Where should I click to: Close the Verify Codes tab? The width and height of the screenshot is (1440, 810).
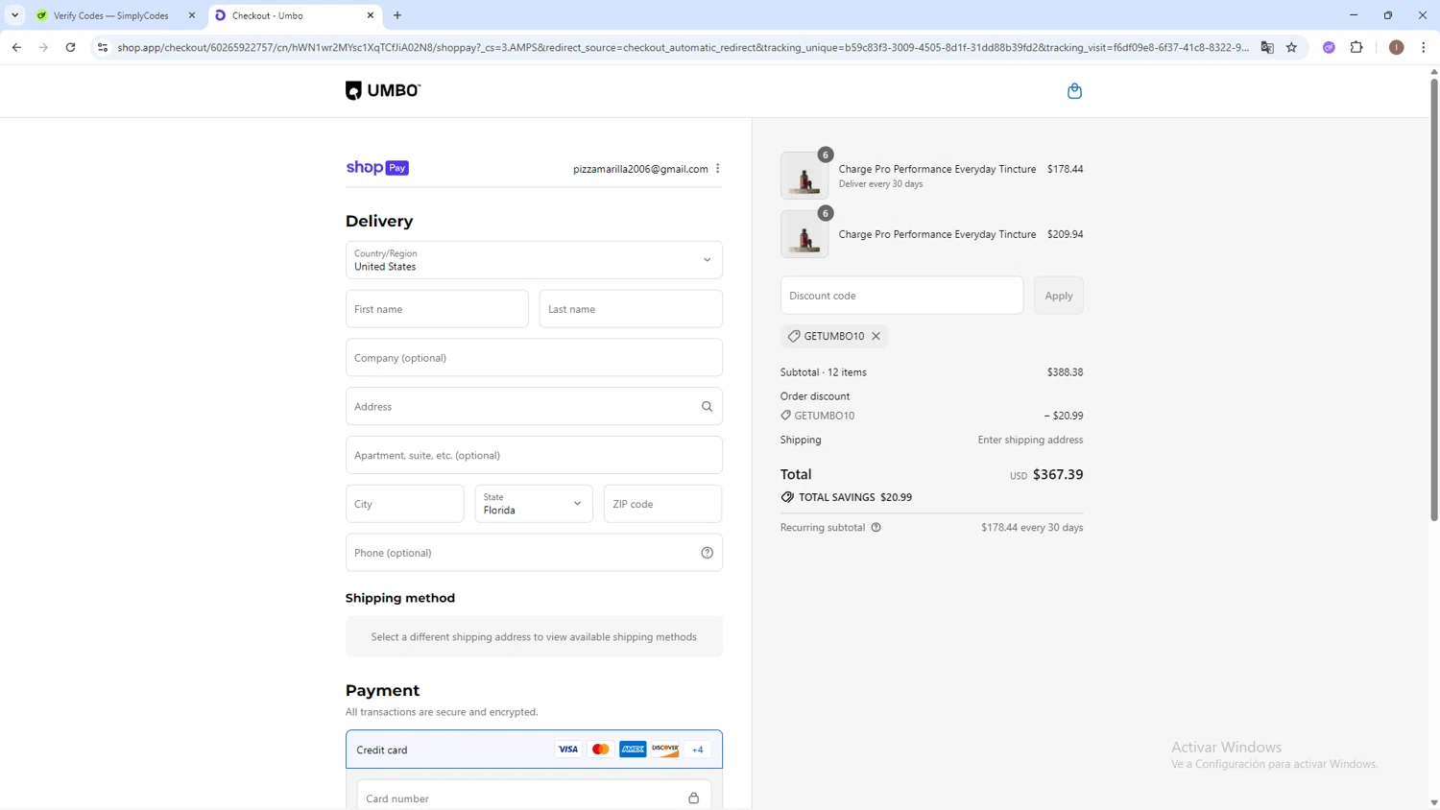(191, 15)
